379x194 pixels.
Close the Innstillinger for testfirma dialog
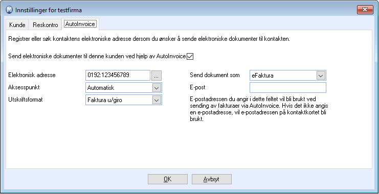click(x=365, y=10)
